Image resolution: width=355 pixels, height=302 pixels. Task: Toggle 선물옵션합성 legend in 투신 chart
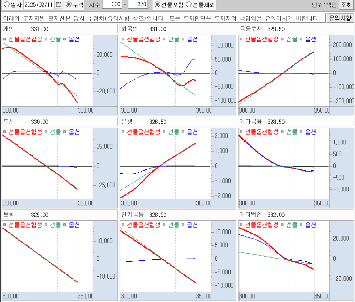[x=5, y=132]
